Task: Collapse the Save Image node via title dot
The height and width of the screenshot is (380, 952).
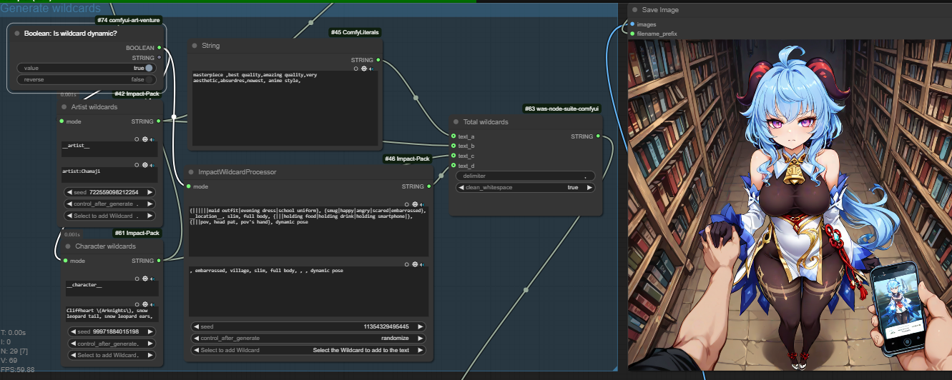Action: point(634,10)
